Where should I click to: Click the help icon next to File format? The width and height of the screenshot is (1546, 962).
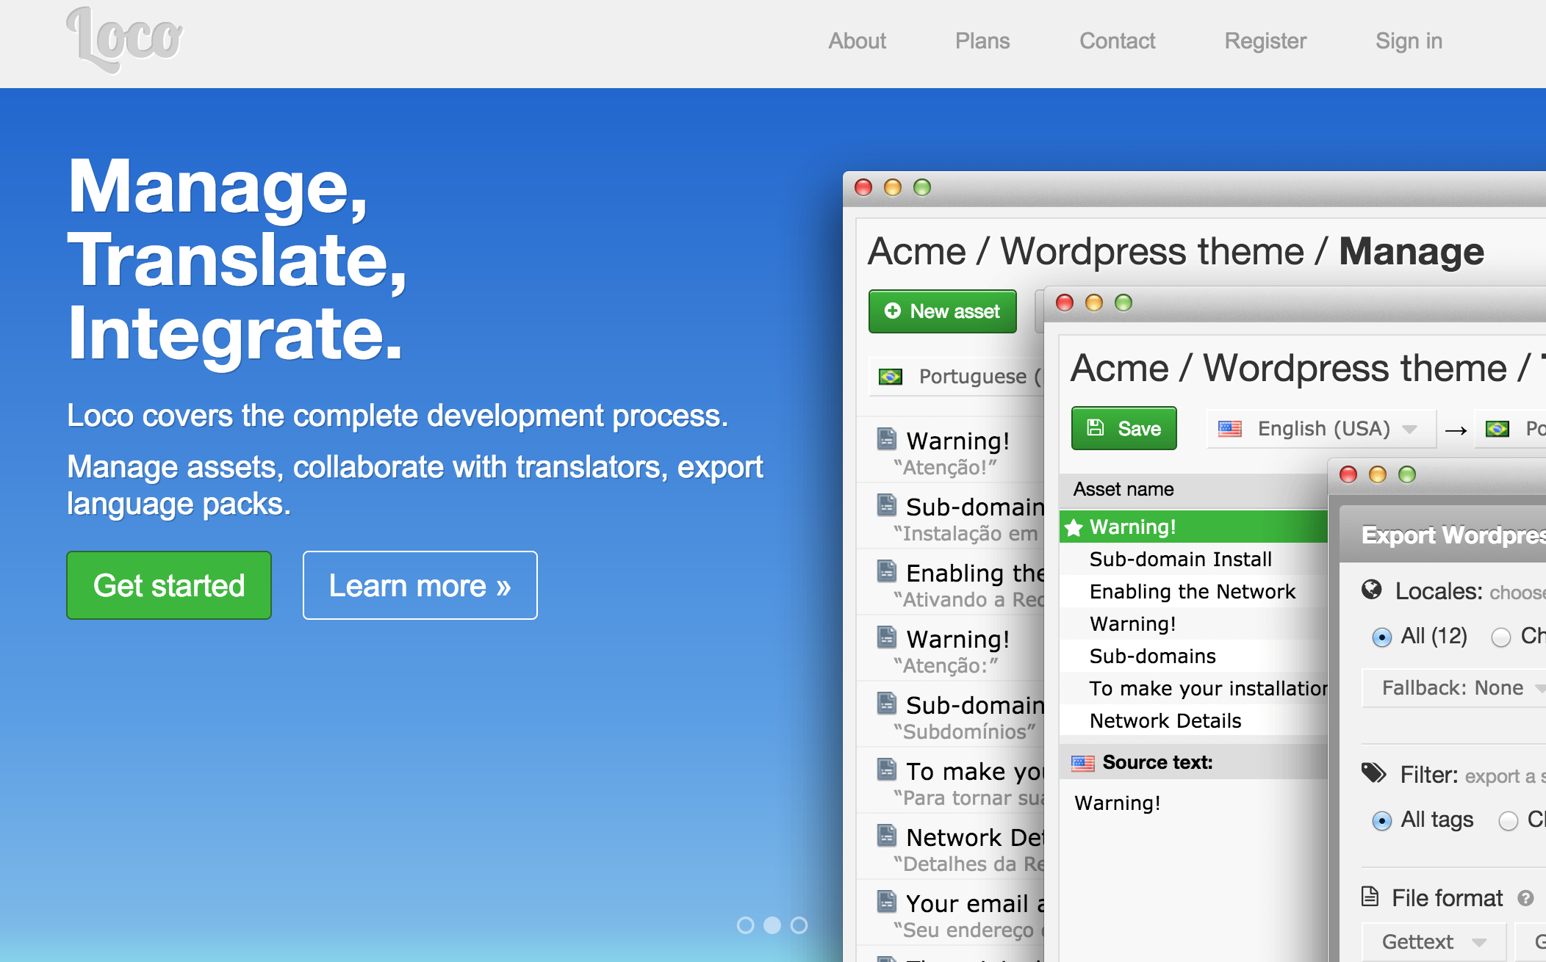(1525, 898)
